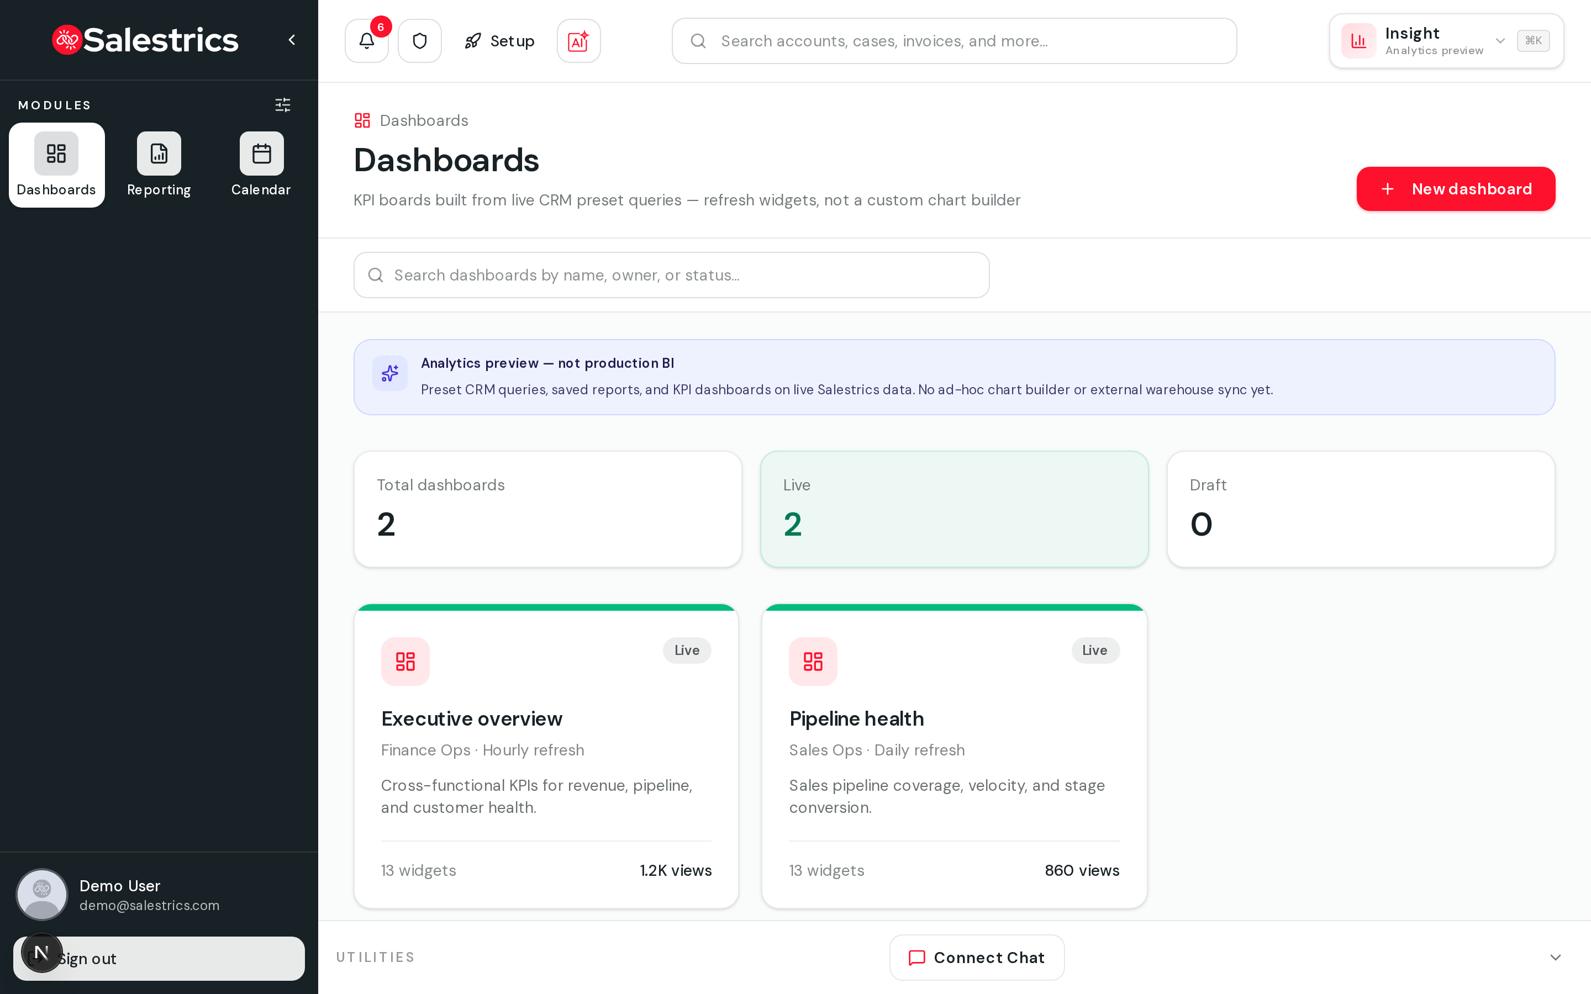
Task: Focus the global search field
Action: click(954, 41)
